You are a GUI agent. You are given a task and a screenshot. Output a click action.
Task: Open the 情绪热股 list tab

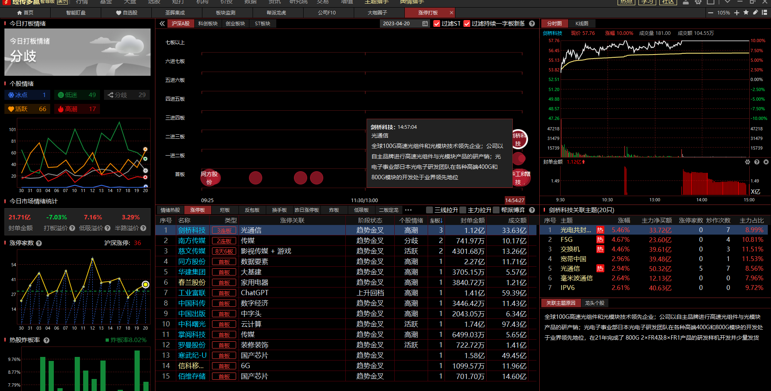170,210
